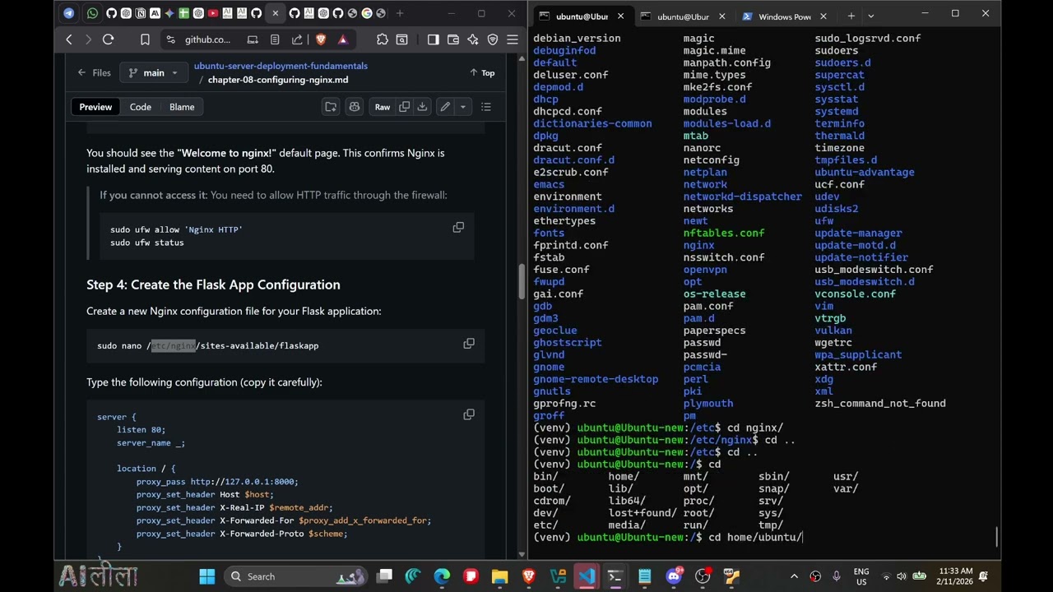Reload the GitHub page
Image resolution: width=1053 pixels, height=592 pixels.
108,39
